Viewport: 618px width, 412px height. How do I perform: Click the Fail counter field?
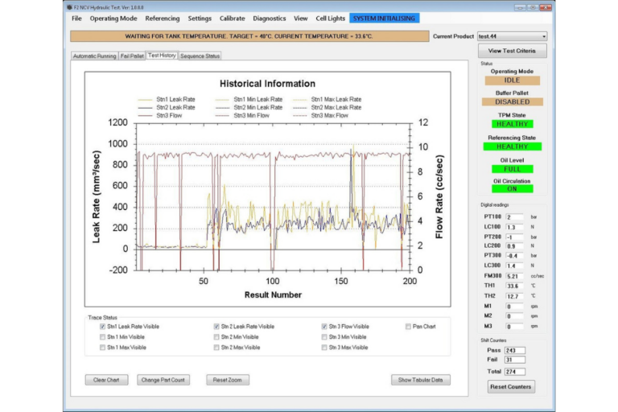point(515,360)
